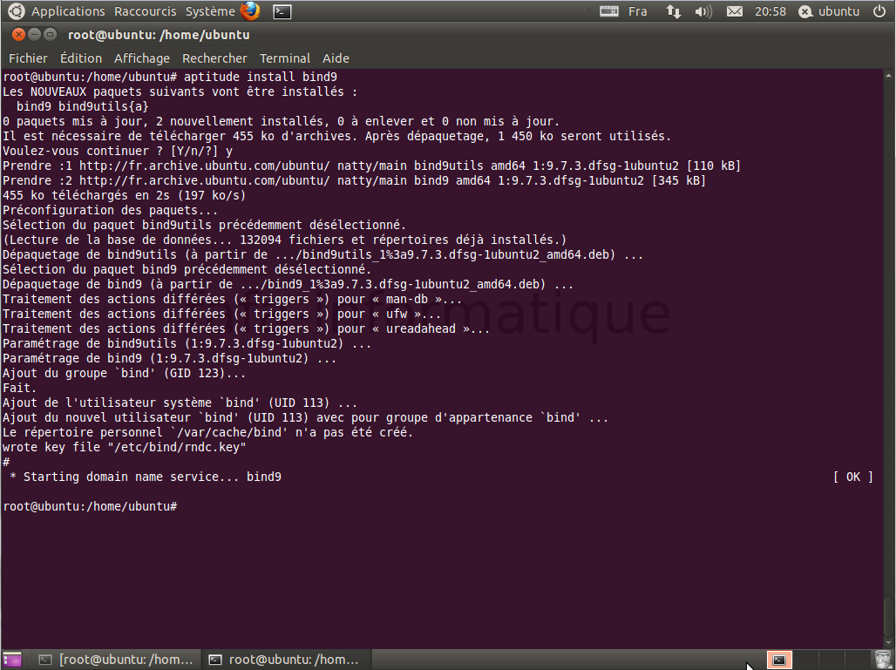This screenshot has width=896, height=670.
Task: Click the 20:58 clock
Action: click(x=770, y=11)
